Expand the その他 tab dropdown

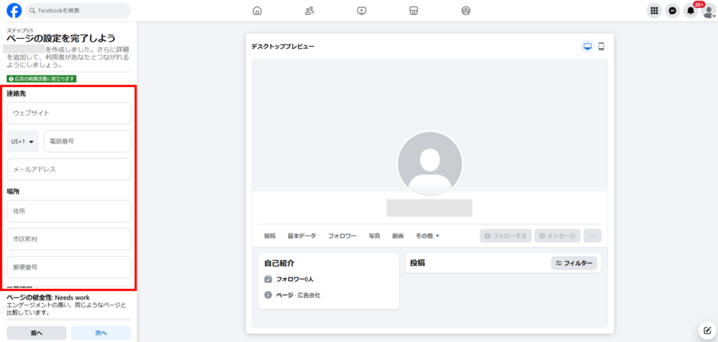(x=427, y=236)
